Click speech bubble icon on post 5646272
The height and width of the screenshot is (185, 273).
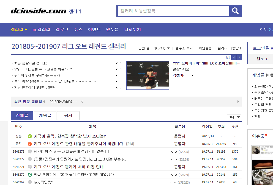[x=30, y=159]
